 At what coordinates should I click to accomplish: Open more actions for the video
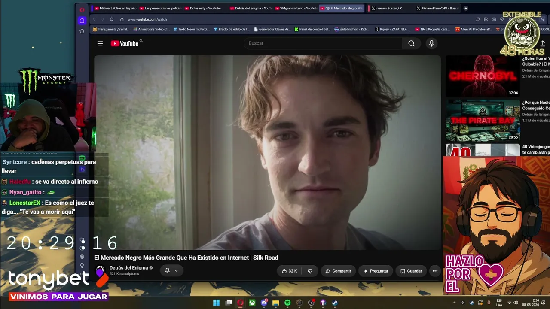[x=435, y=271]
